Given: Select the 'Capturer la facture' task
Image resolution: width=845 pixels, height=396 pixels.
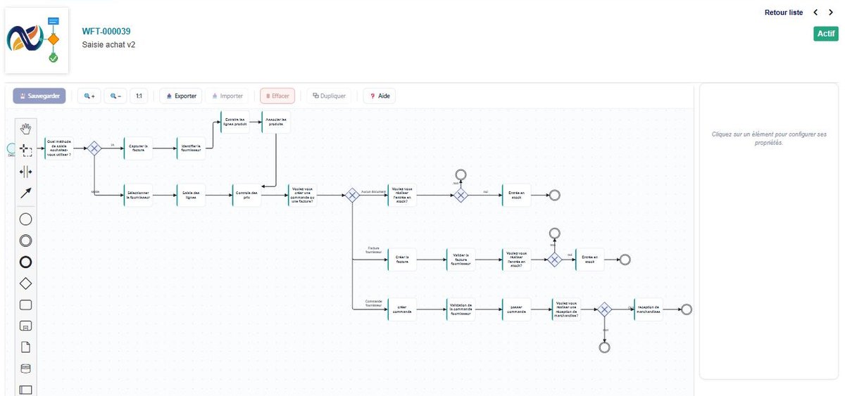Looking at the screenshot, I should [138, 148].
